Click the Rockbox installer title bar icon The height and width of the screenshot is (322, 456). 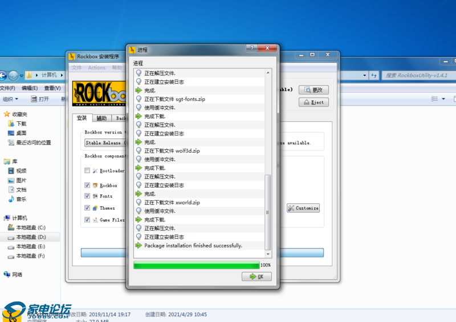(72, 56)
